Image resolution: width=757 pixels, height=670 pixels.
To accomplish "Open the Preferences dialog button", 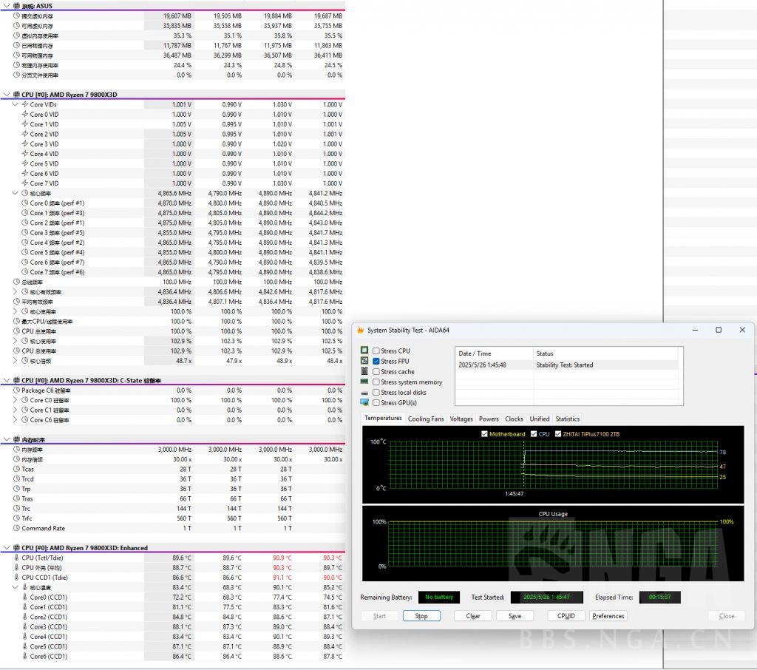I will 608,615.
